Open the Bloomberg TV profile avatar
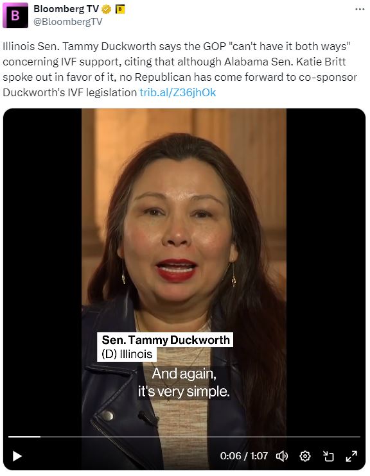The width and height of the screenshot is (370, 476). click(x=15, y=15)
